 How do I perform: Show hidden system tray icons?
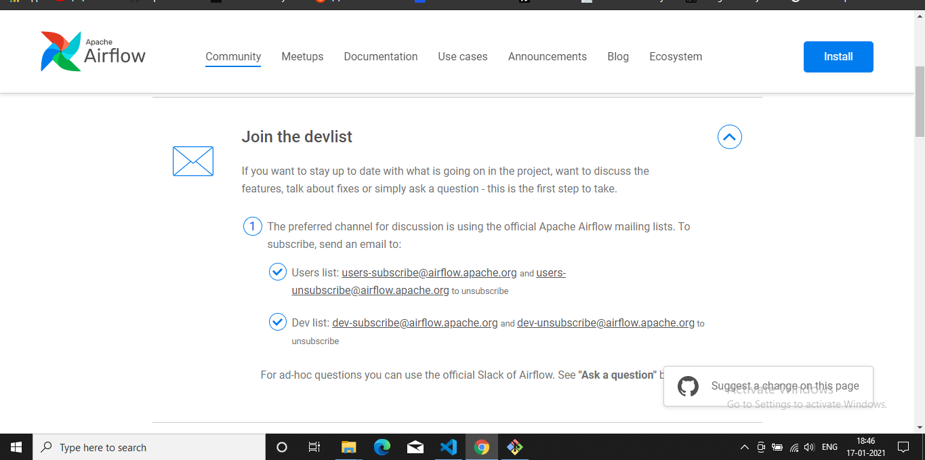[745, 447]
